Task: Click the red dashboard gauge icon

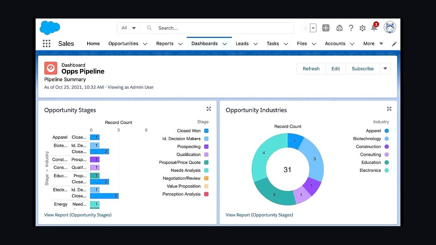Action: click(x=51, y=68)
